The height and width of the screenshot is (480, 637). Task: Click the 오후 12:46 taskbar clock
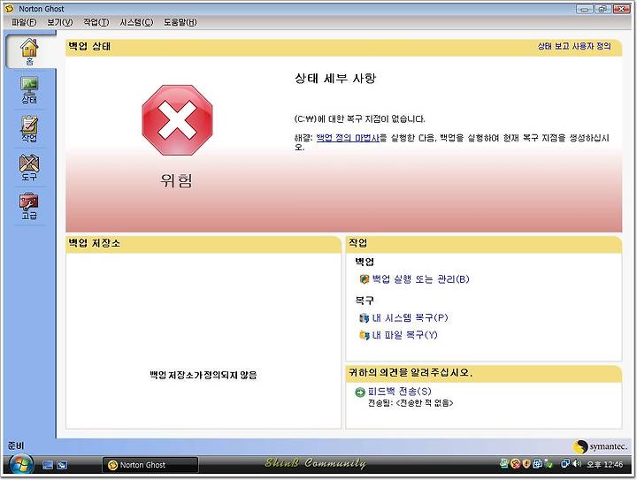[x=604, y=464]
